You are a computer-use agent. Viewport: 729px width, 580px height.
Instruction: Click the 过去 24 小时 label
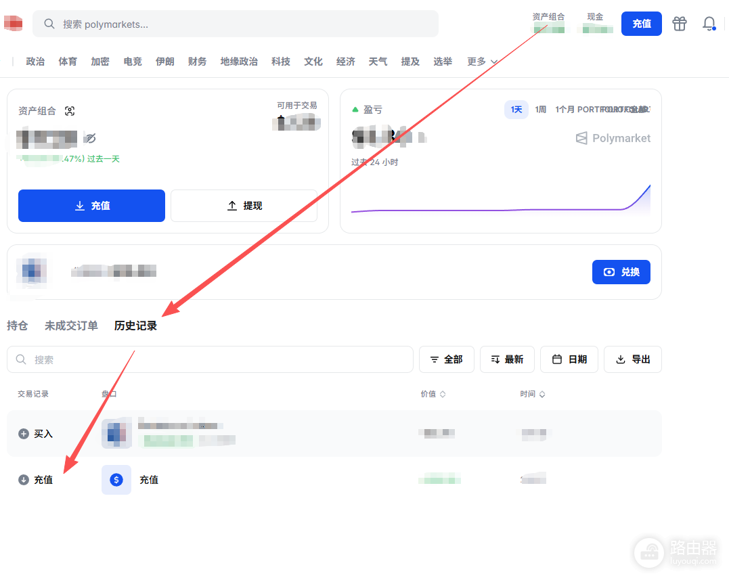coord(375,162)
